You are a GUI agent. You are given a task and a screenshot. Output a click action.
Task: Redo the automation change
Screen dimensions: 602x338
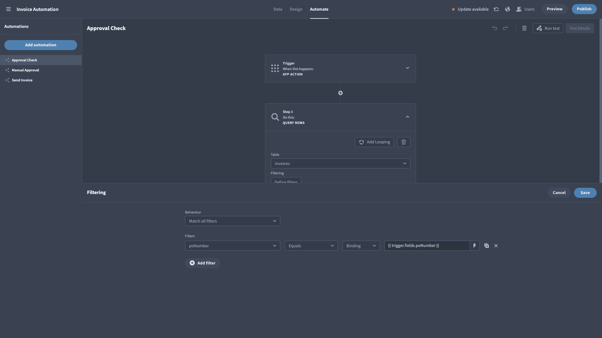coord(505,28)
